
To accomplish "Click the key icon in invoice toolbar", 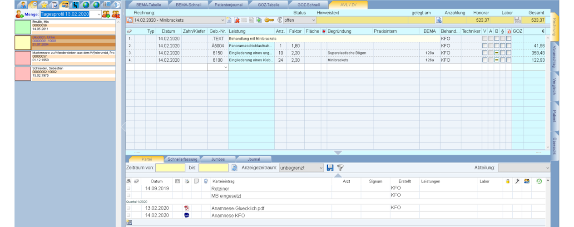I will pyautogui.click(x=269, y=20).
